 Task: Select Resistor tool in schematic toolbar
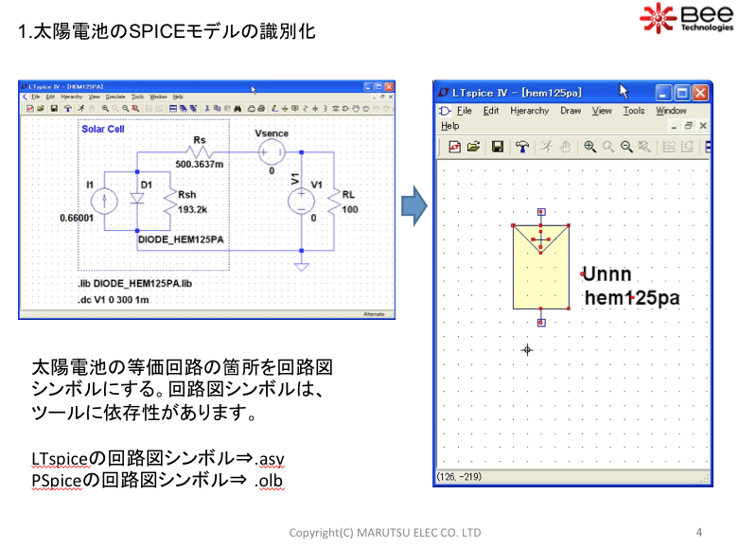pos(305,109)
